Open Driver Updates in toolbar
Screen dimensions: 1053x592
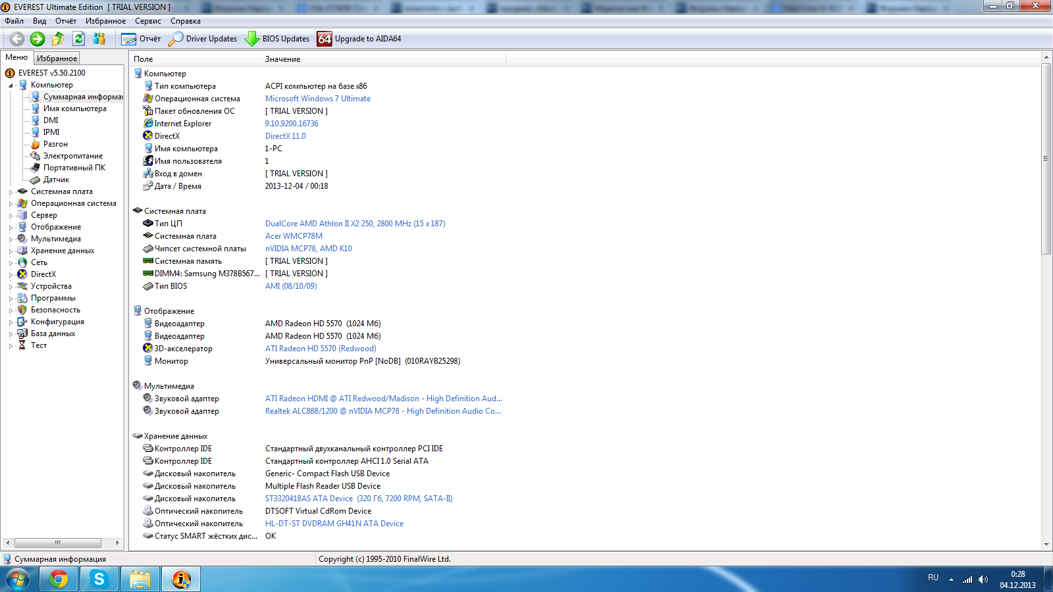click(x=203, y=39)
